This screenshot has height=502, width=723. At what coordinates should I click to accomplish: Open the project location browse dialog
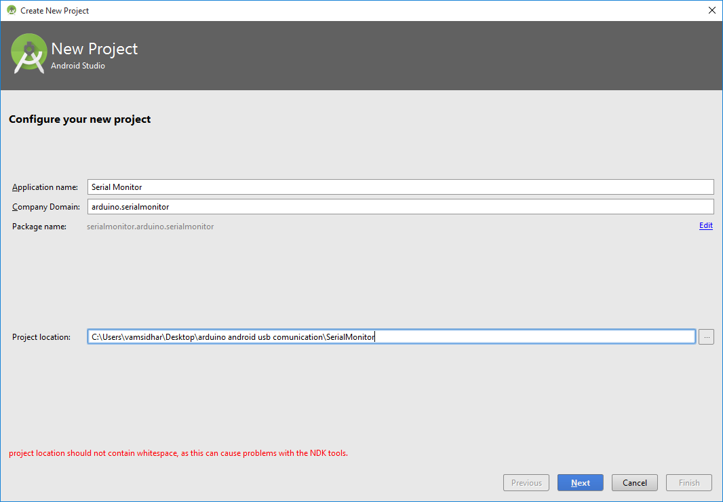[706, 336]
